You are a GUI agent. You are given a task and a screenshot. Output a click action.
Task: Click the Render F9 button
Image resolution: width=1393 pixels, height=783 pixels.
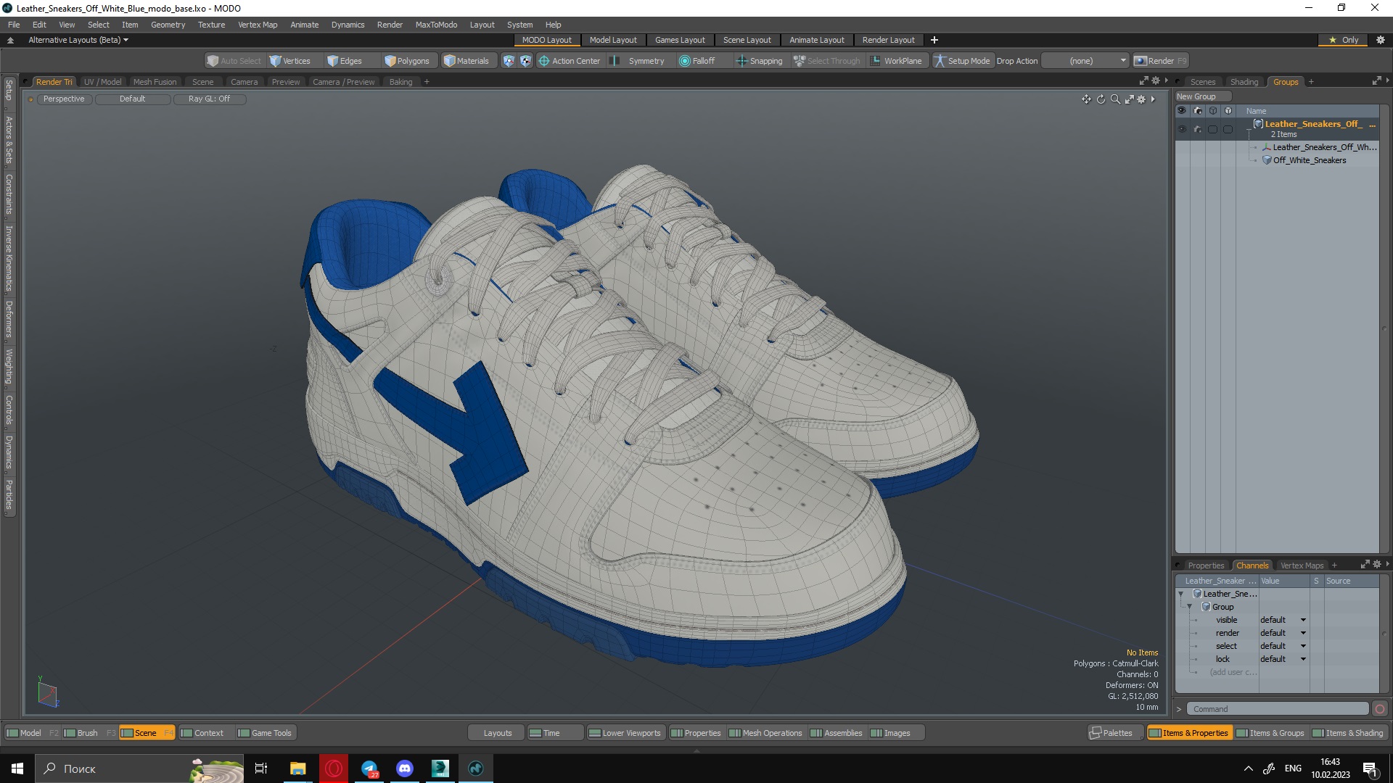tap(1160, 61)
